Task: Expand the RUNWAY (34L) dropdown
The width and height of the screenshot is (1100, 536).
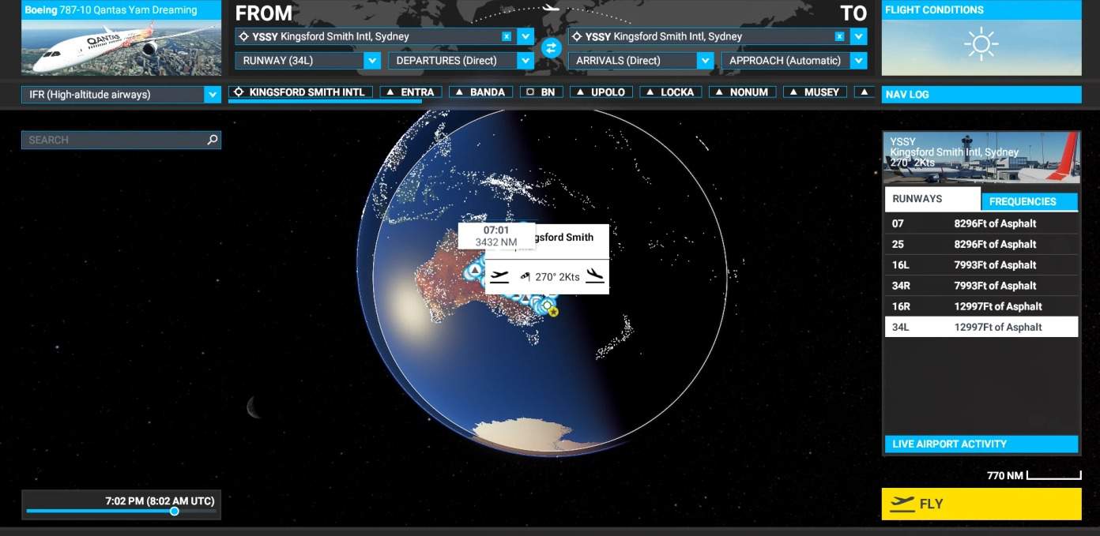Action: coord(372,61)
